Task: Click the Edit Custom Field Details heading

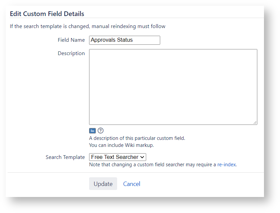Action: click(47, 14)
